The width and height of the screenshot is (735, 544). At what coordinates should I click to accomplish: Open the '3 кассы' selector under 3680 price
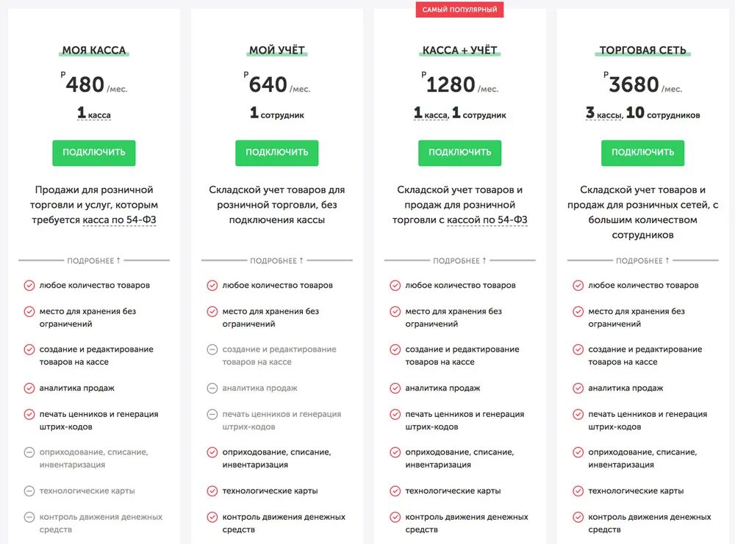tap(603, 113)
